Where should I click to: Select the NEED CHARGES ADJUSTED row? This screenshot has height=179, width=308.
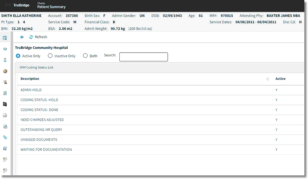tap(161, 120)
